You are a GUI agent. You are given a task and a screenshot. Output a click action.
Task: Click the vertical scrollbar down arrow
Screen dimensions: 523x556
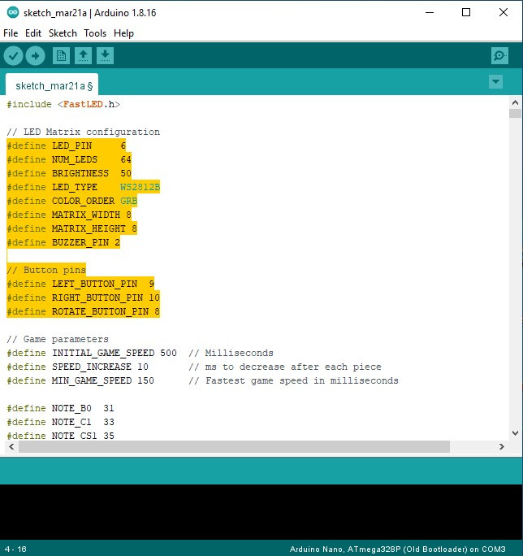coord(515,433)
